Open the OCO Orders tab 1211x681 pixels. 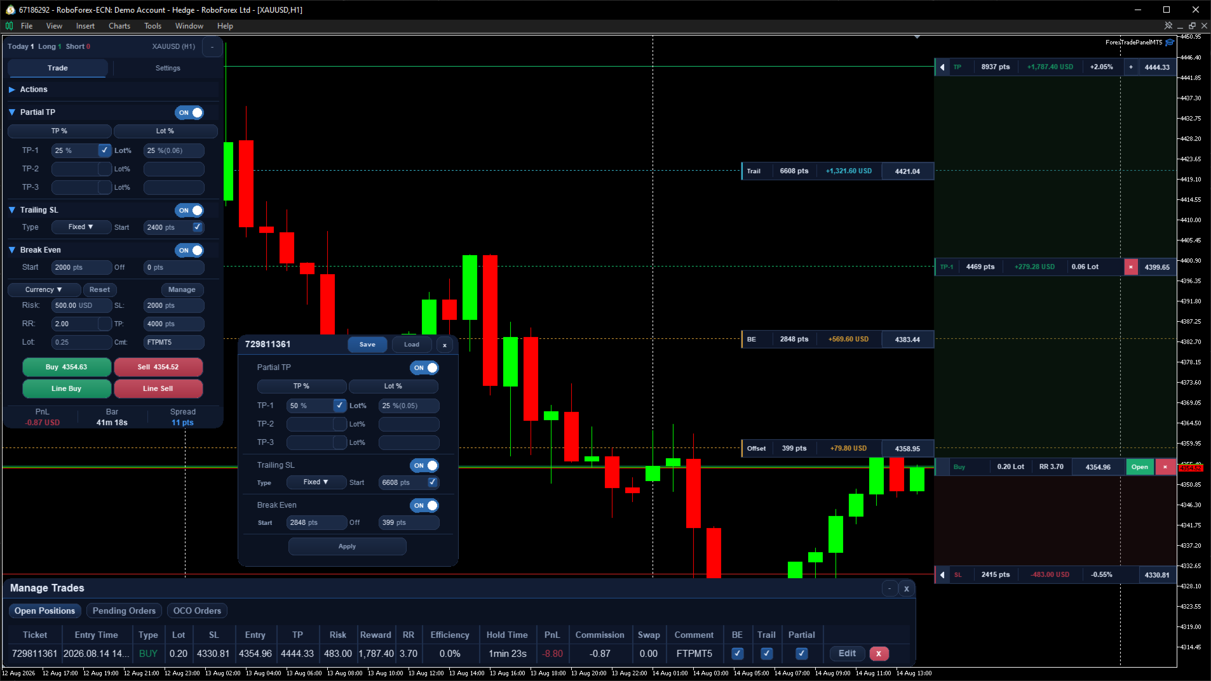tap(197, 611)
